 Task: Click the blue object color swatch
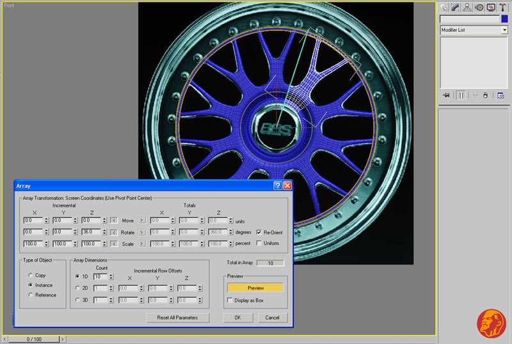505,19
